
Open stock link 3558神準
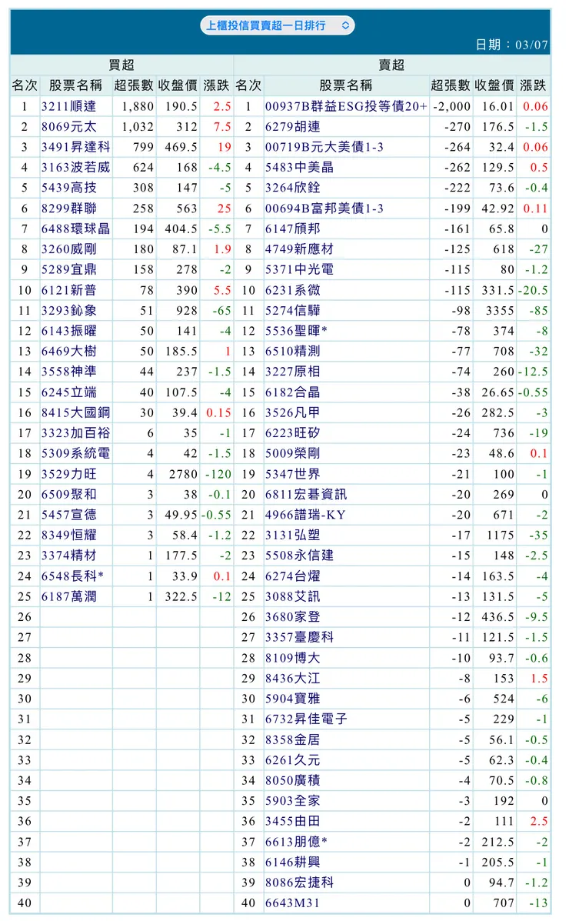coord(68,372)
